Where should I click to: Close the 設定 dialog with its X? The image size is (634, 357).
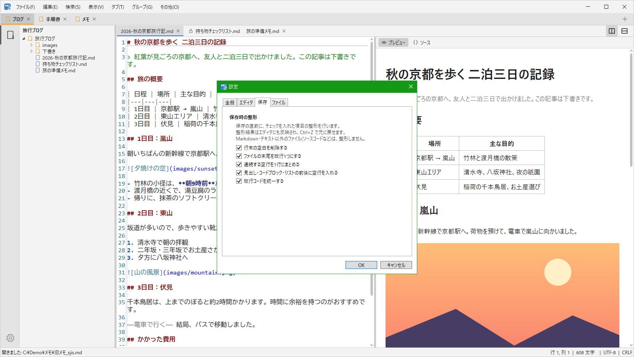411,86
